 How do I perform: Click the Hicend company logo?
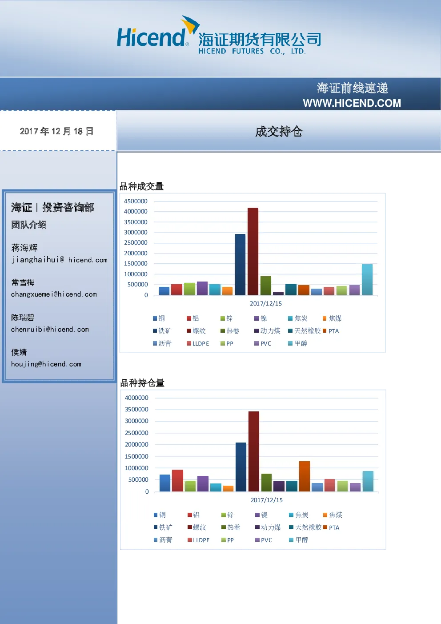click(219, 35)
